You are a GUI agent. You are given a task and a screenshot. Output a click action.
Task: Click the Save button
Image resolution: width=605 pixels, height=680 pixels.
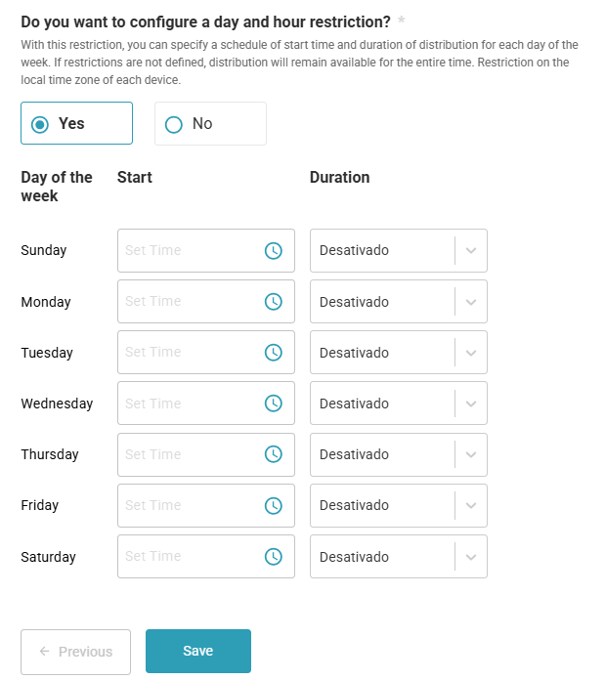tap(198, 651)
